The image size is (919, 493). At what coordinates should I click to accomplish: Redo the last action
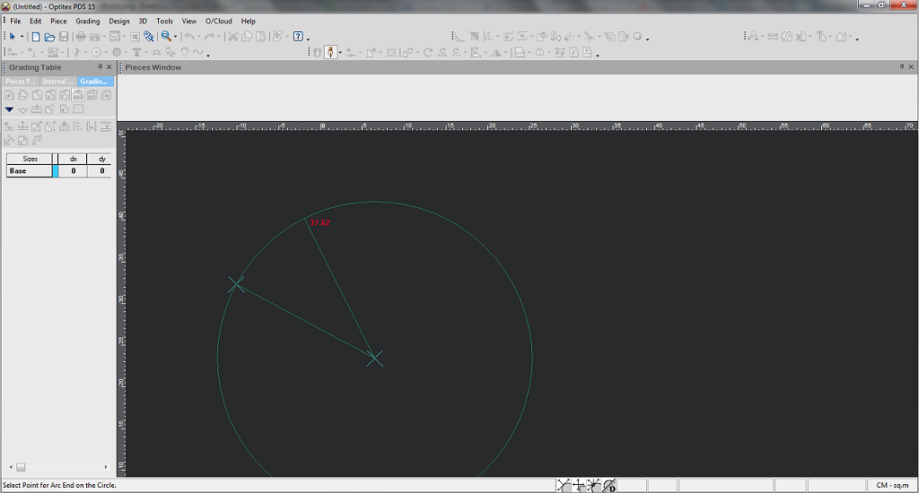point(209,36)
